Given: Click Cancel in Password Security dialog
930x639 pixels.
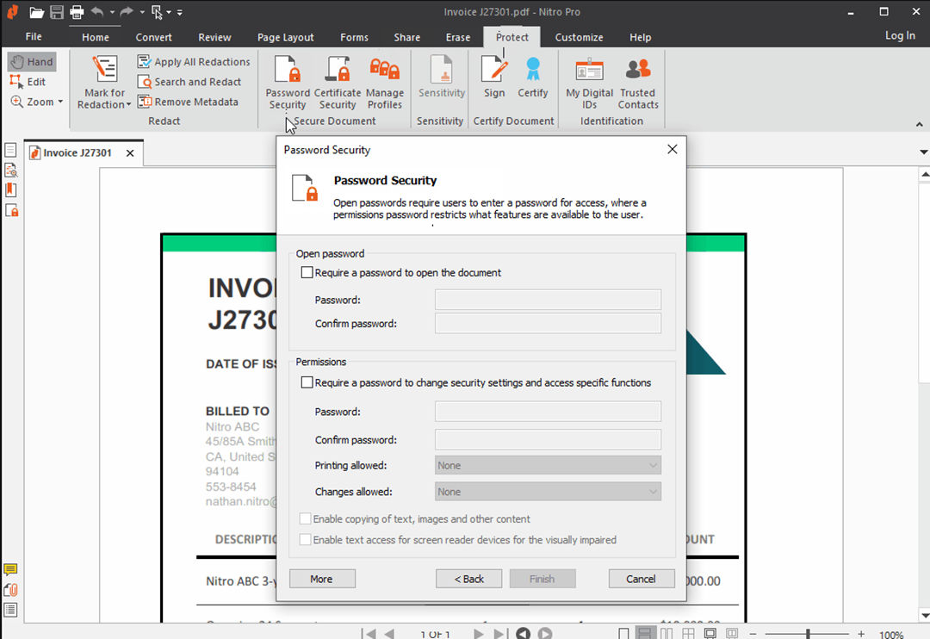Looking at the screenshot, I should 642,579.
